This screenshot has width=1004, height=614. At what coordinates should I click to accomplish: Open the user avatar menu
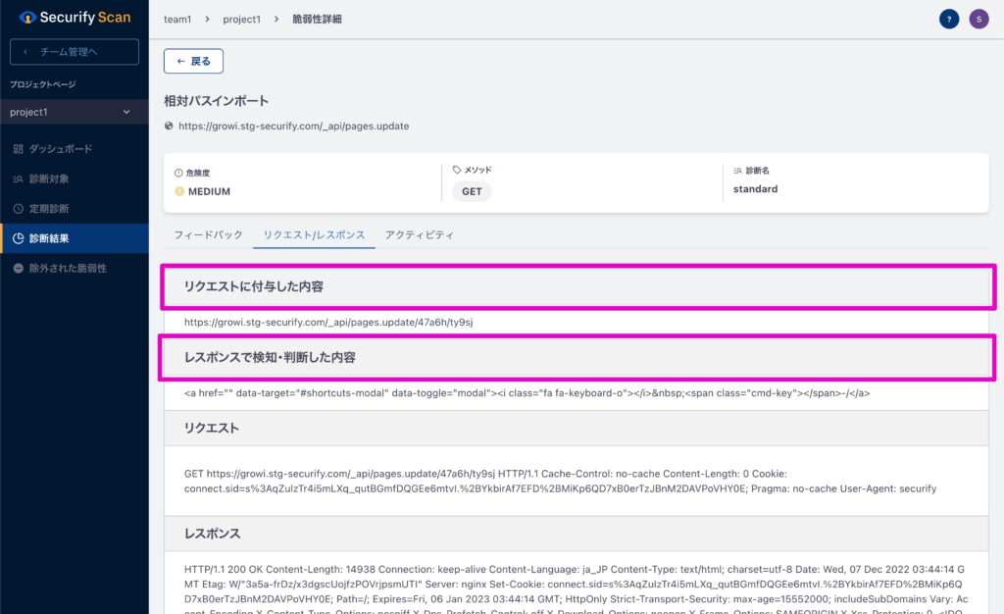(x=979, y=20)
